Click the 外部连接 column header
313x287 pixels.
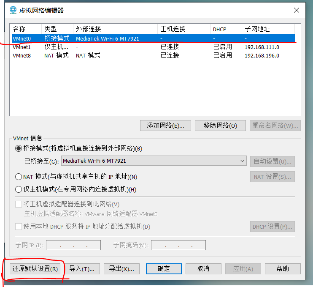pyautogui.click(x=116, y=29)
